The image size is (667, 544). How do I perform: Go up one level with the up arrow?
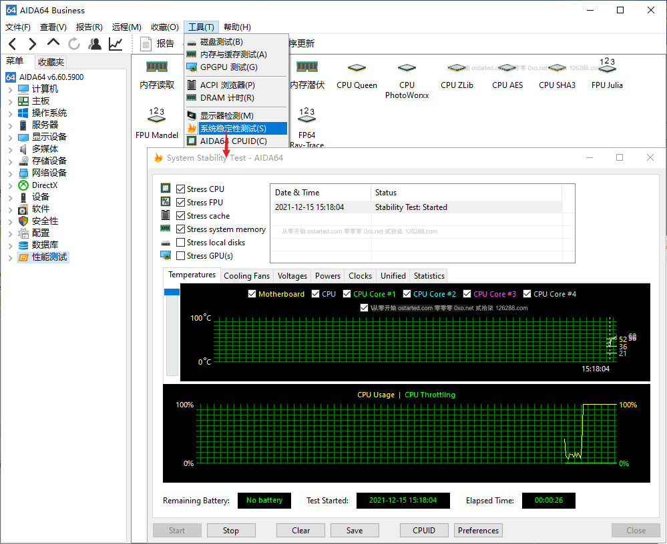[53, 42]
